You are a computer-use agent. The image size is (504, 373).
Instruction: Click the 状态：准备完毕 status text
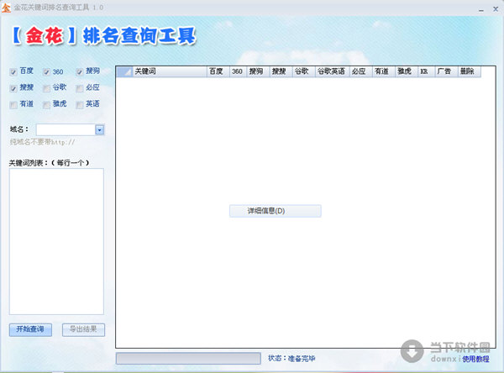[291, 359]
